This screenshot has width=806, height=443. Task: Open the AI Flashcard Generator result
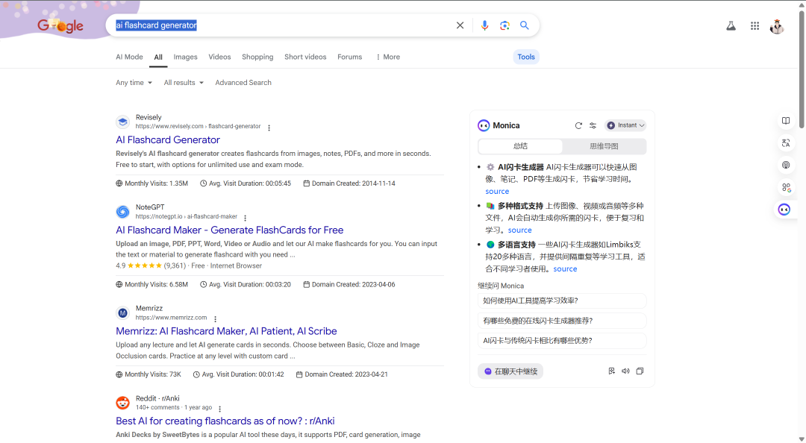tap(168, 139)
